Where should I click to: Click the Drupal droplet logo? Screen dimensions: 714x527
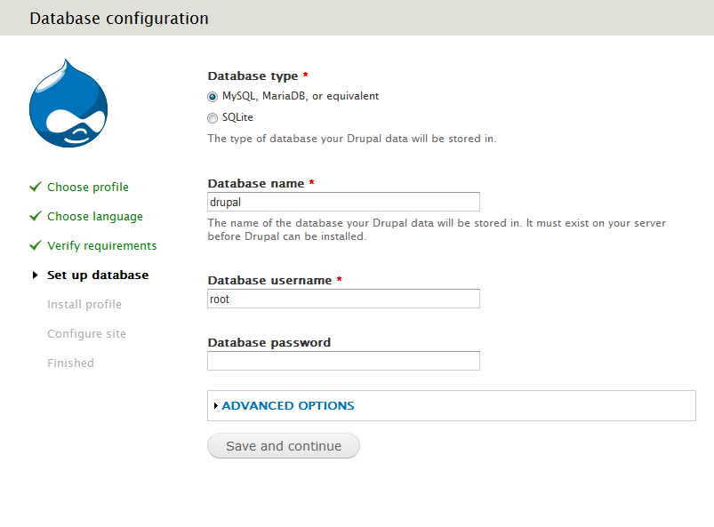(x=68, y=103)
